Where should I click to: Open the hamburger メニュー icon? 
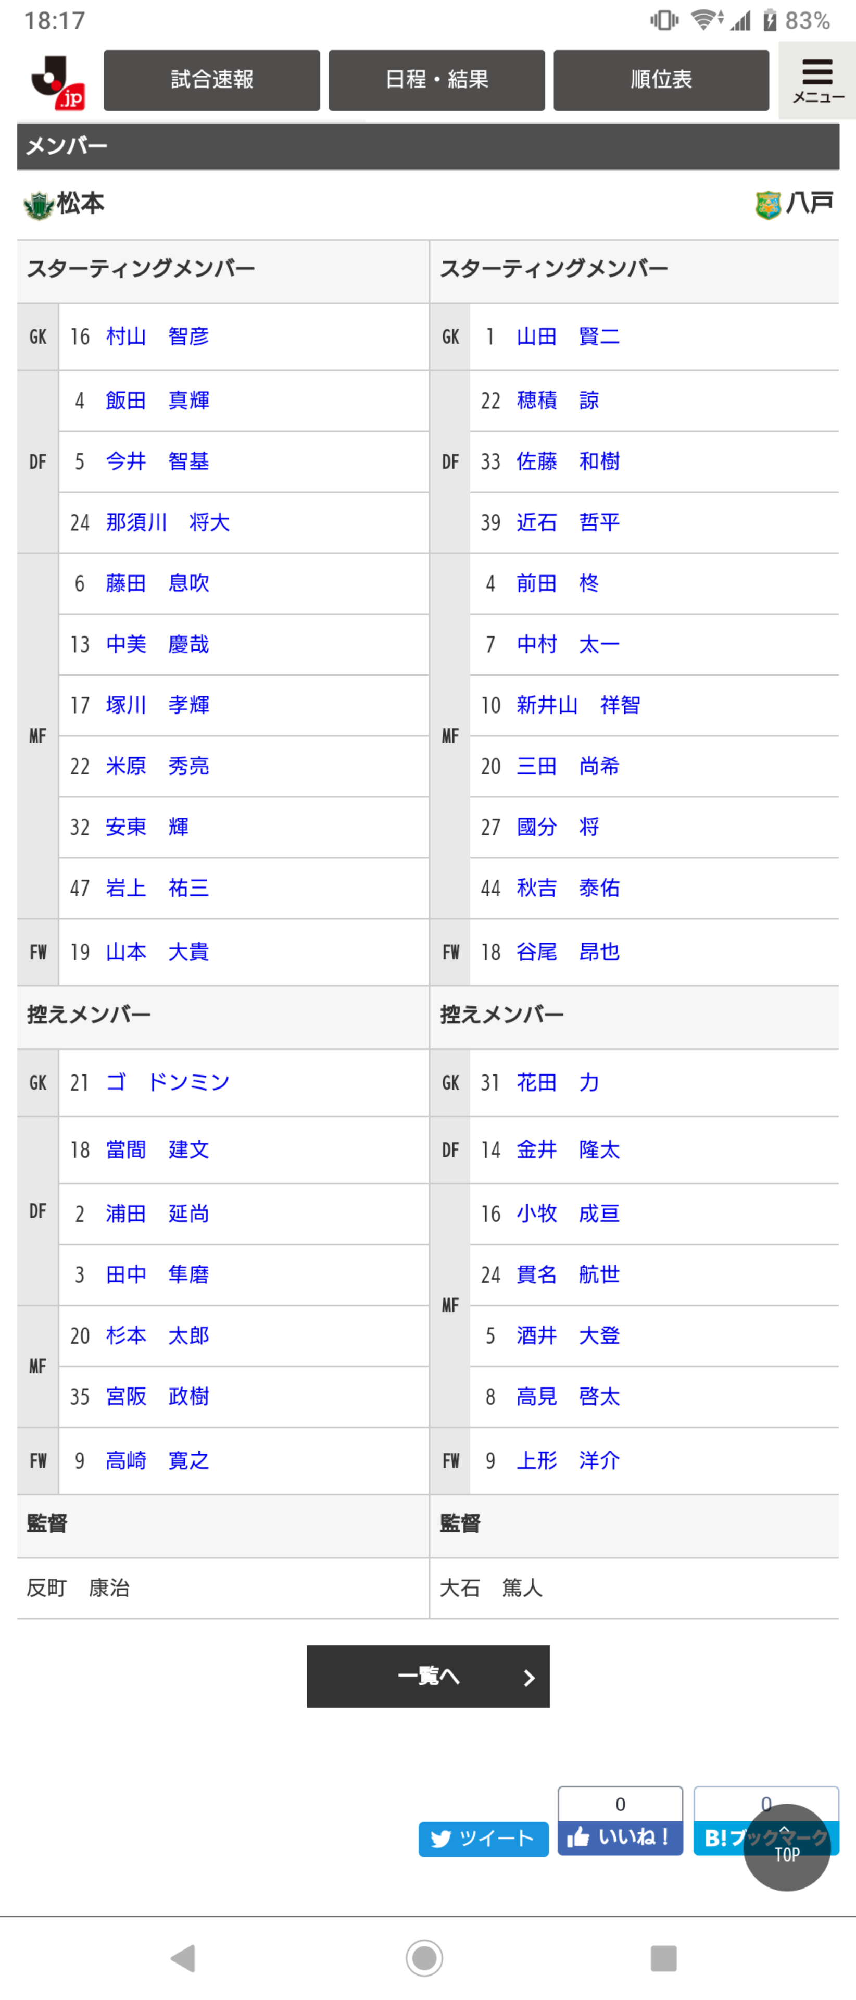click(x=817, y=81)
